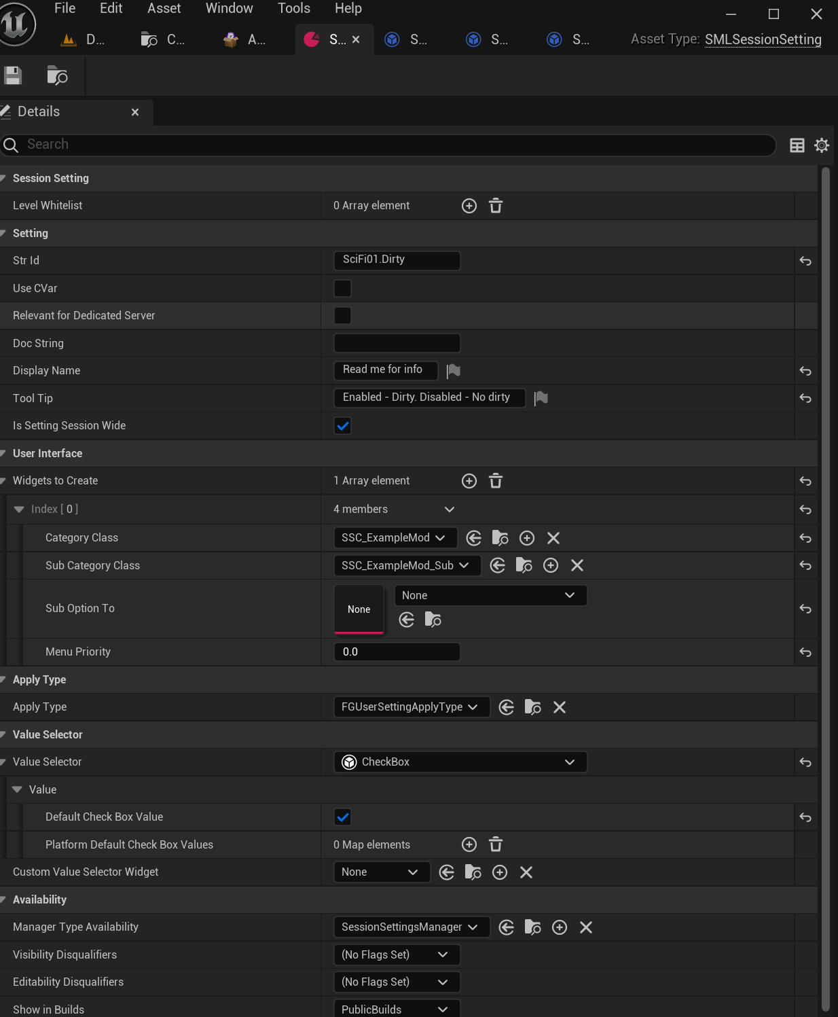The height and width of the screenshot is (1017, 838).
Task: Browse to Apply Type class in Content Browser
Action: tap(533, 707)
